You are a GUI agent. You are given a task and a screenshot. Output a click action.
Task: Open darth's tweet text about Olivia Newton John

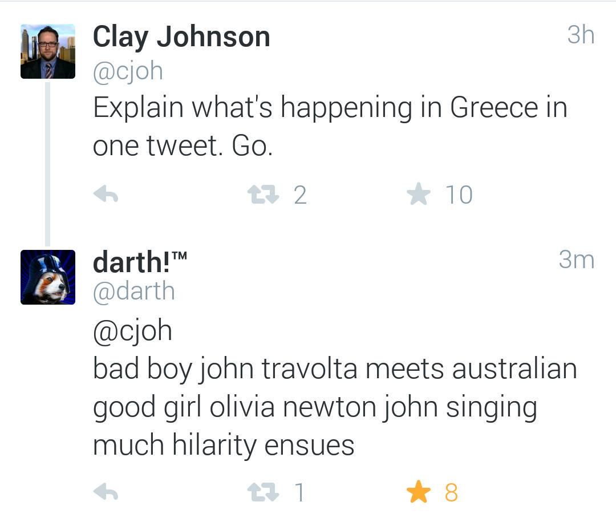point(334,406)
